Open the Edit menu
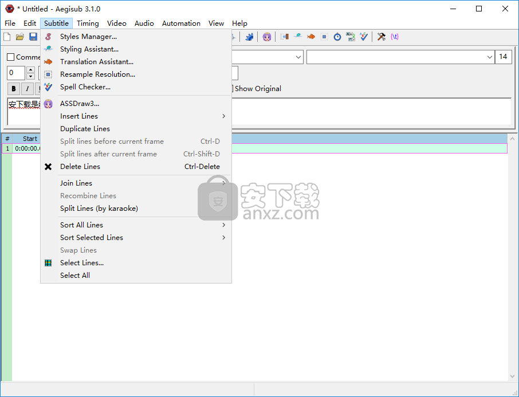Image resolution: width=519 pixels, height=397 pixels. [30, 23]
